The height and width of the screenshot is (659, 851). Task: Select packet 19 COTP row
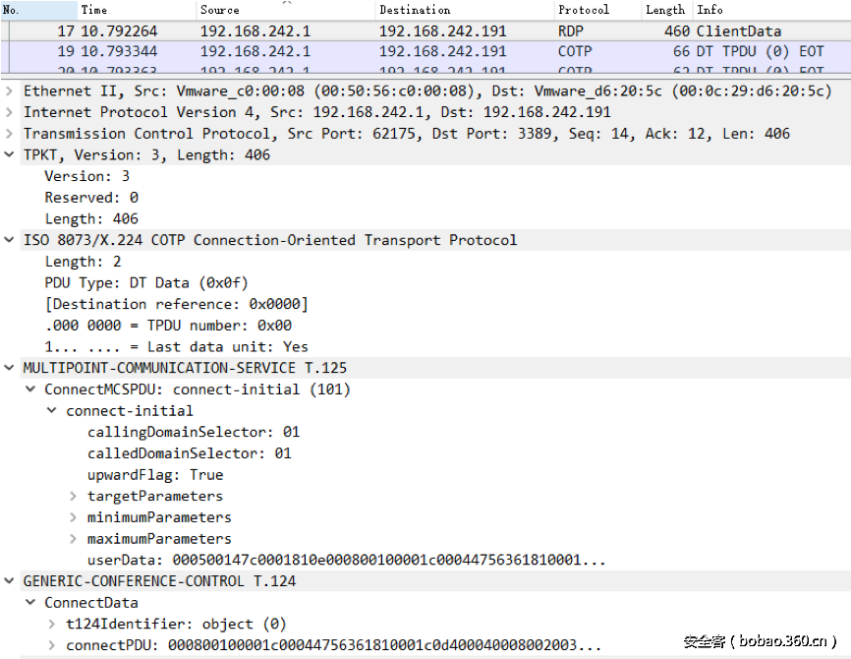393,51
